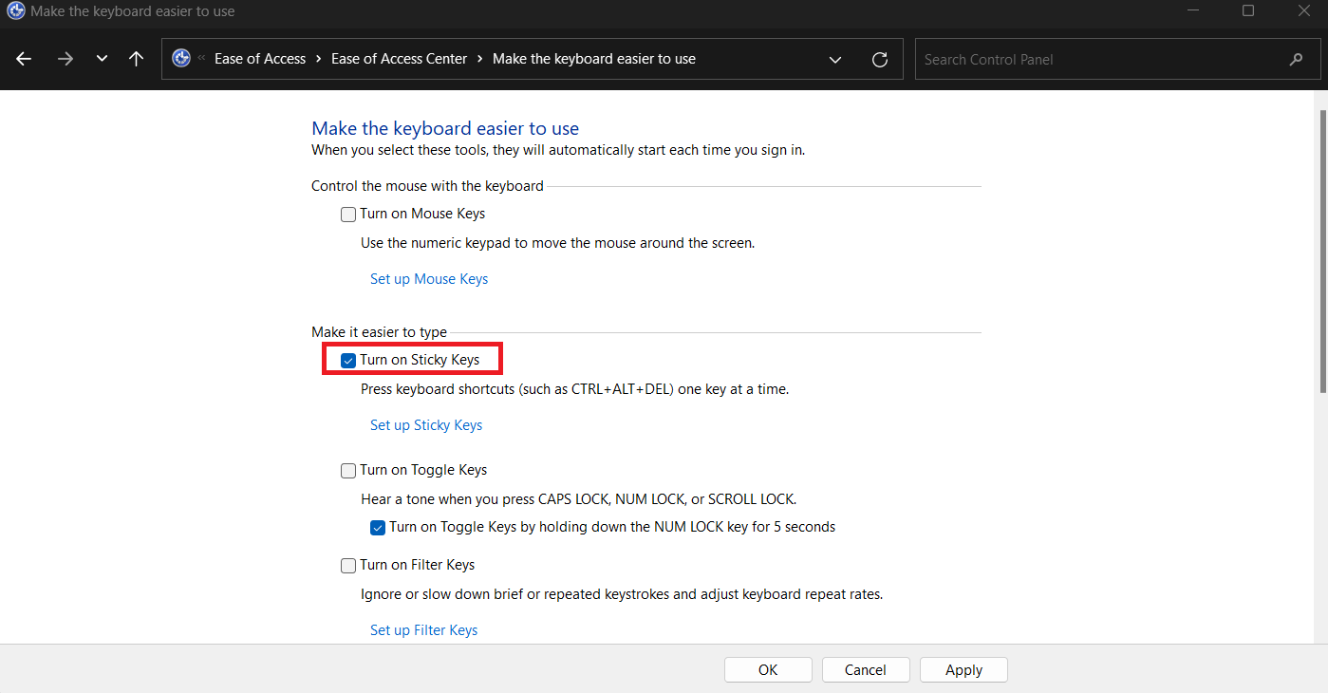Open Set up Filter Keys link
Image resolution: width=1328 pixels, height=693 pixels.
[x=423, y=630]
